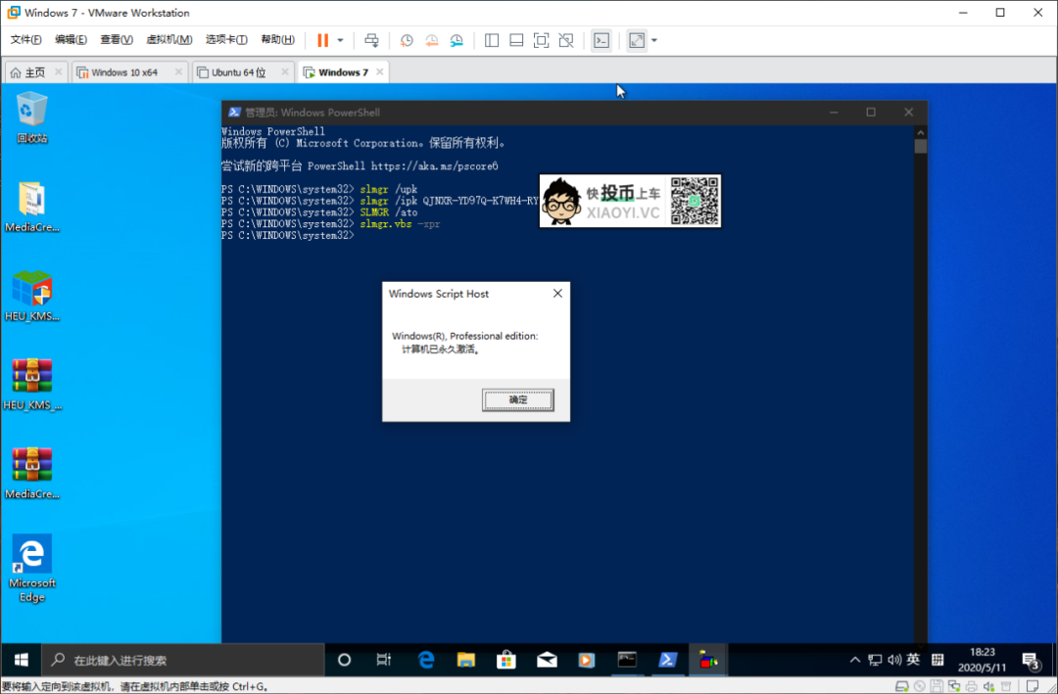
Task: Enter full screen mode for the VM
Action: (x=541, y=40)
